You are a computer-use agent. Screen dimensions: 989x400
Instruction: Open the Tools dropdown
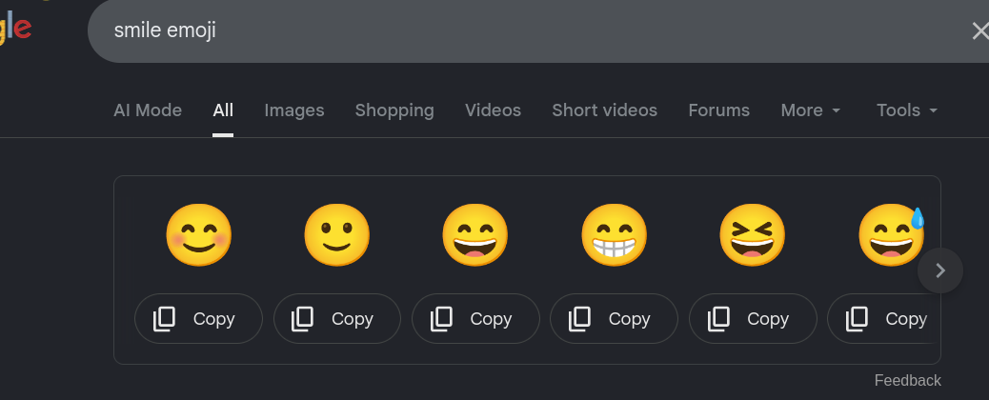point(907,110)
